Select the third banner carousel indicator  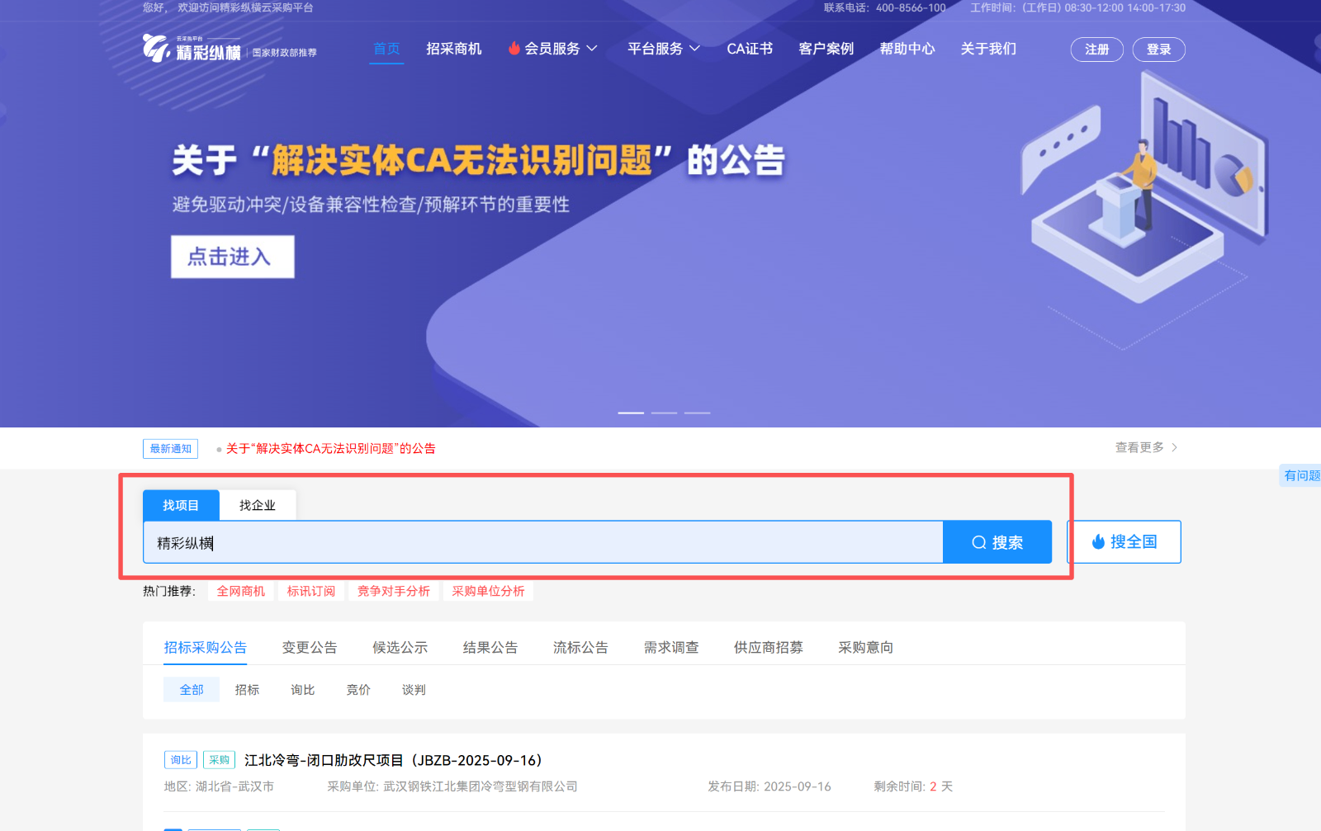click(x=697, y=413)
